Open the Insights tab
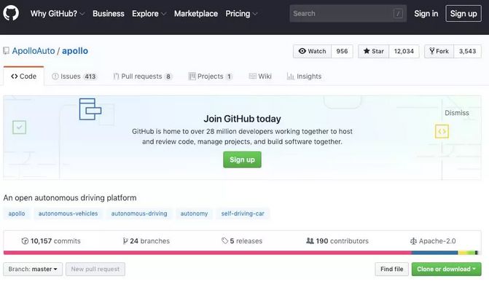 [304, 76]
